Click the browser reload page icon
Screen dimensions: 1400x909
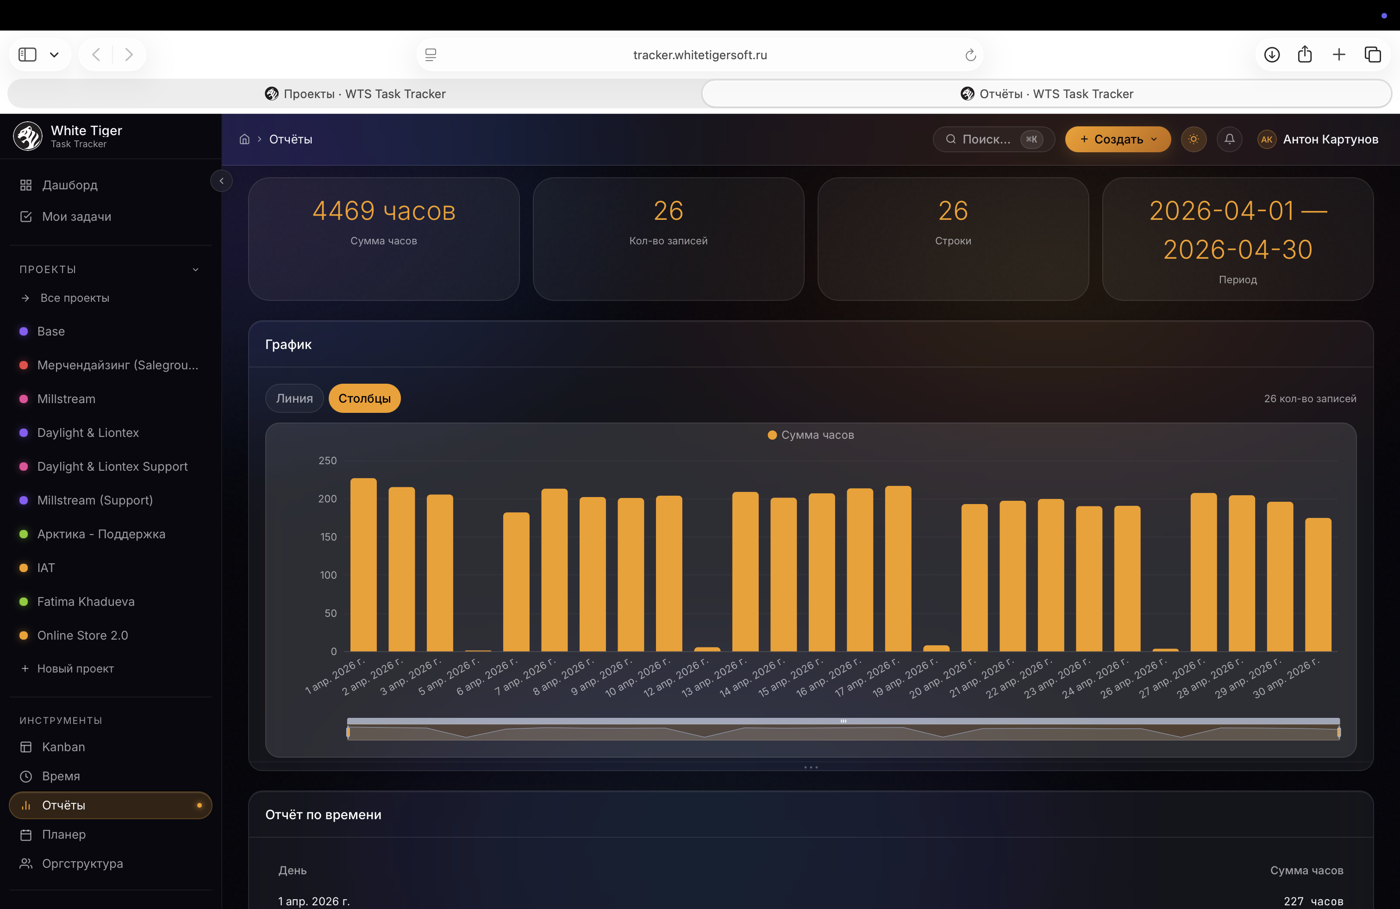tap(970, 55)
